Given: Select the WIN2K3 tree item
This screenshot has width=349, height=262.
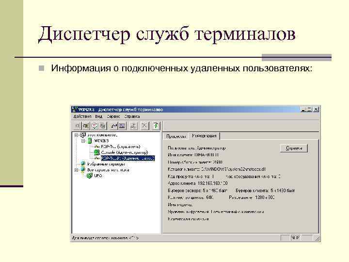Looking at the screenshot, I should coord(101,141).
